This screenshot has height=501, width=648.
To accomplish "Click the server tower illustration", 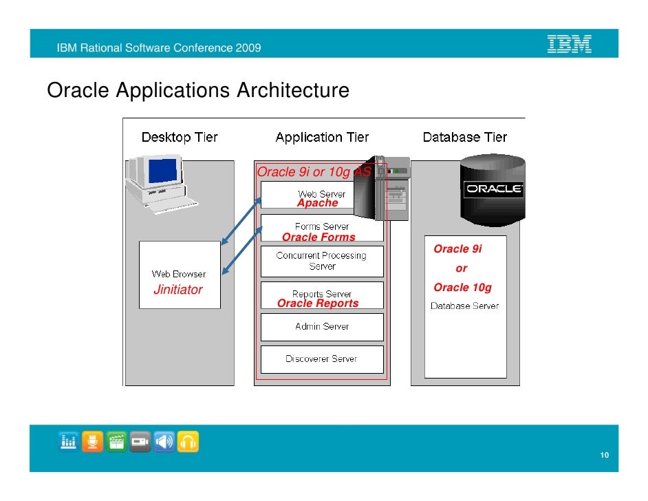I will pyautogui.click(x=382, y=188).
